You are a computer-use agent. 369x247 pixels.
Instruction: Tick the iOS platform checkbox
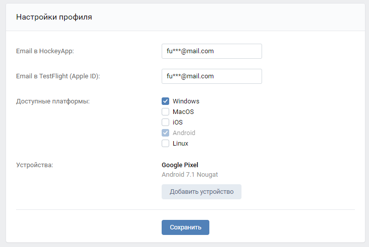click(x=166, y=122)
